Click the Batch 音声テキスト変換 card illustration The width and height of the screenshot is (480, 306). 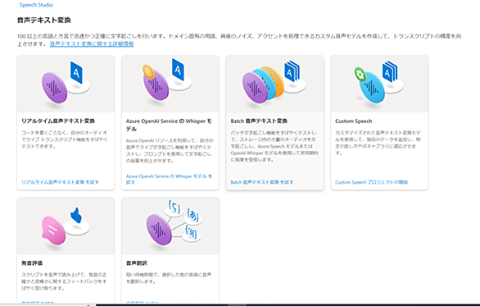click(275, 84)
